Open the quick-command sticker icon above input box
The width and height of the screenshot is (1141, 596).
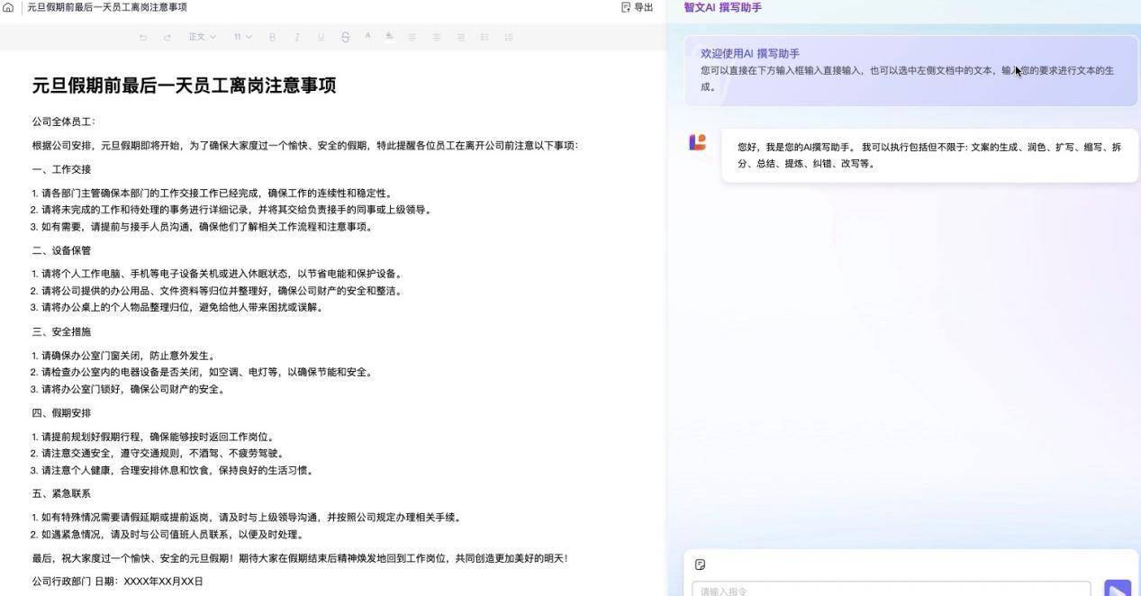(x=701, y=564)
